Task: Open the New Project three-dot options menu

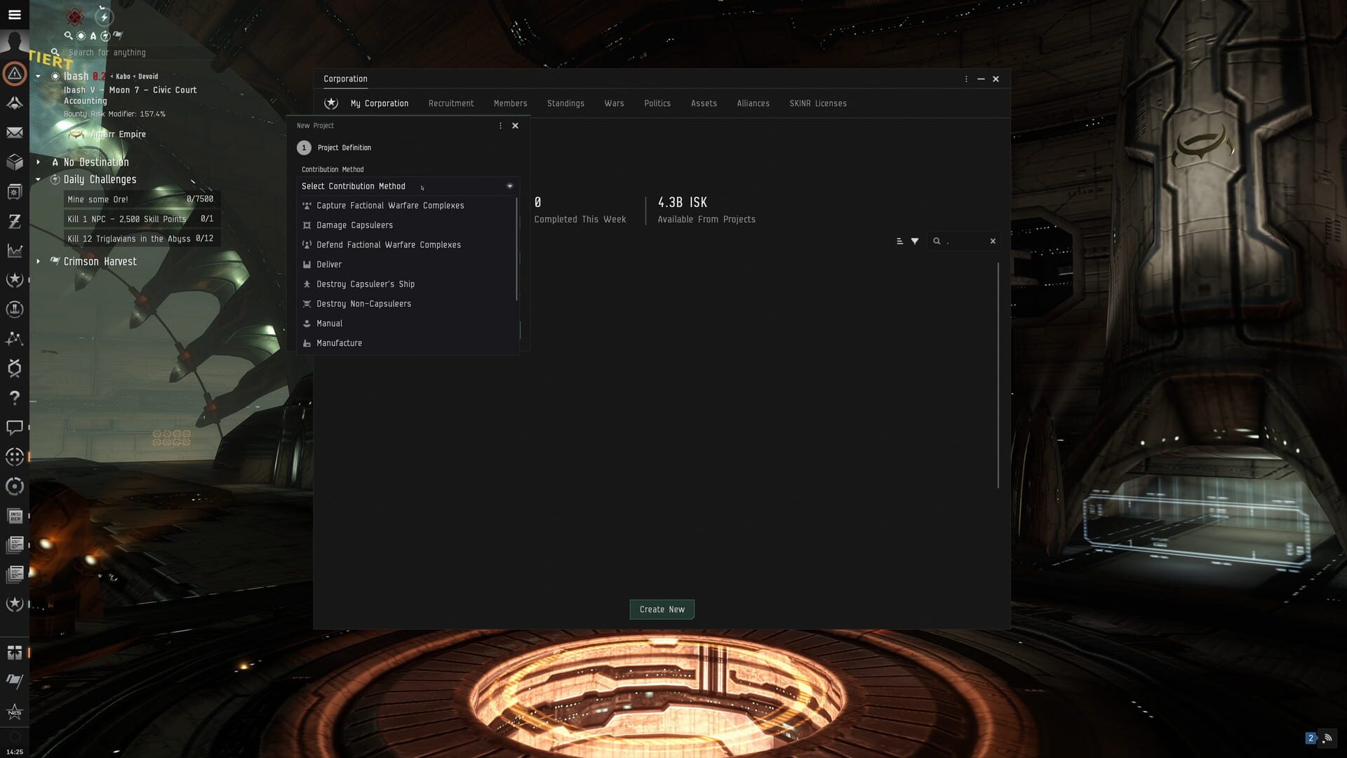Action: point(500,126)
